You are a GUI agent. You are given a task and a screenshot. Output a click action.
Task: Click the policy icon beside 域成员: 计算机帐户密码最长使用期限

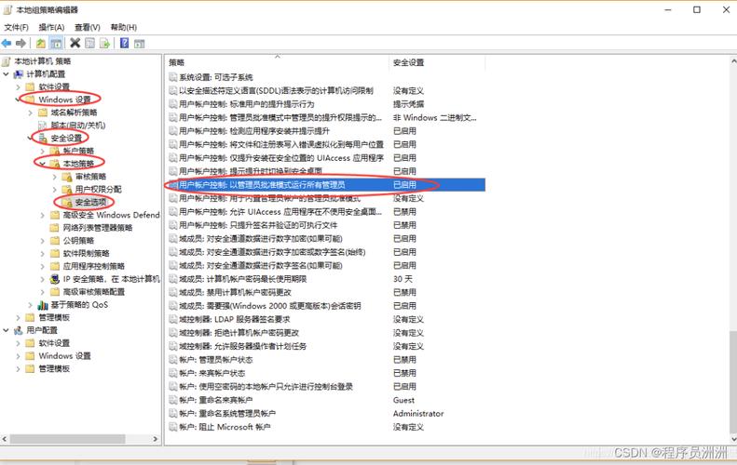173,279
